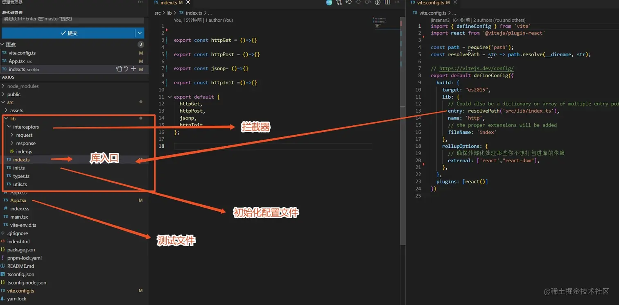Discard changes for index.ts src\lib
This screenshot has width=619, height=305.
tap(126, 69)
